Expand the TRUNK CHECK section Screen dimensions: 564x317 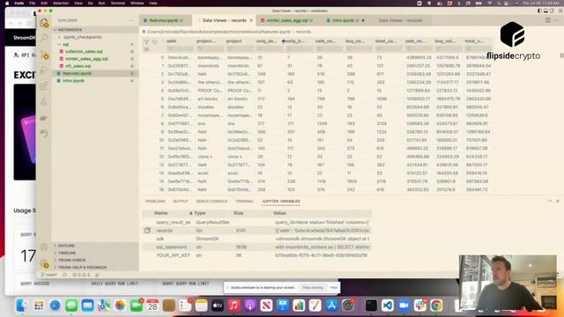[71, 260]
